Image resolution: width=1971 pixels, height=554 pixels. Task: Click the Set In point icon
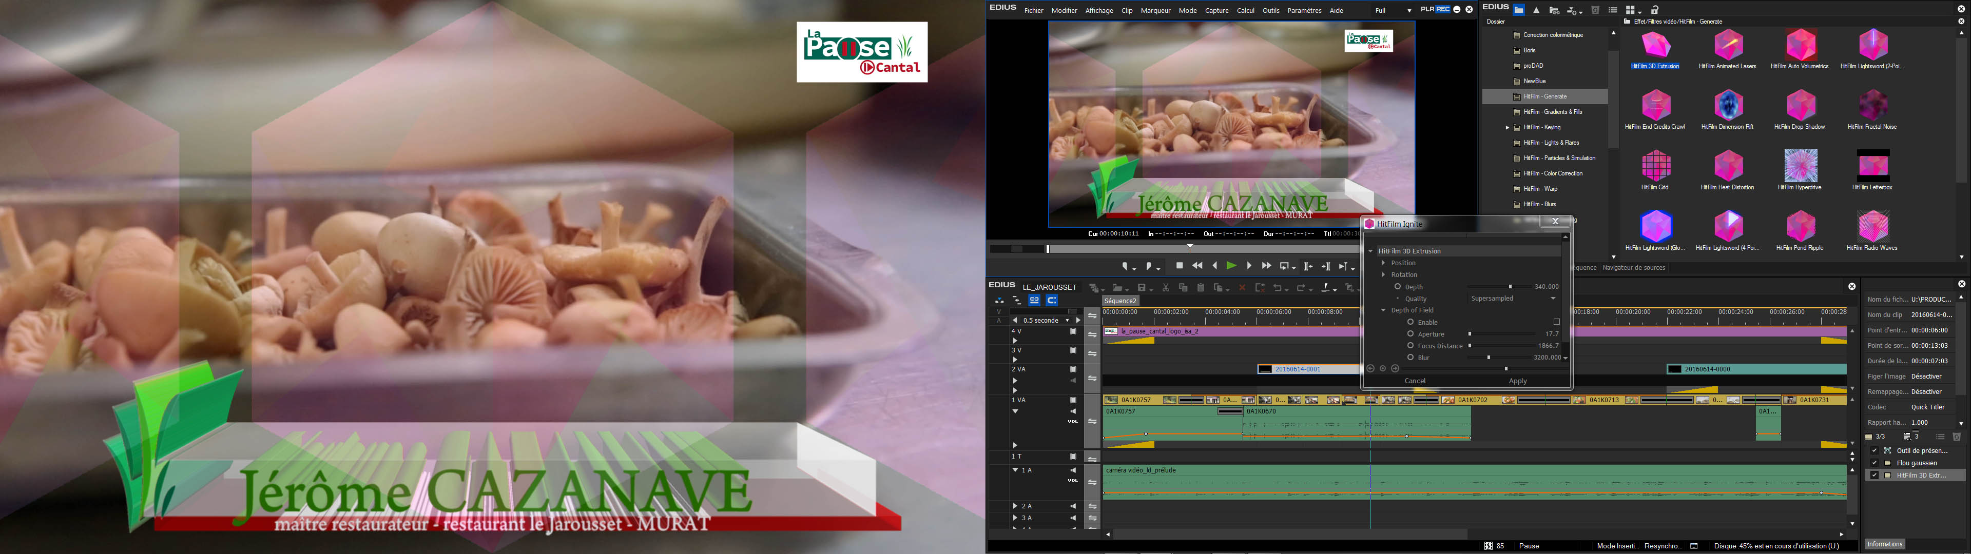(1126, 266)
